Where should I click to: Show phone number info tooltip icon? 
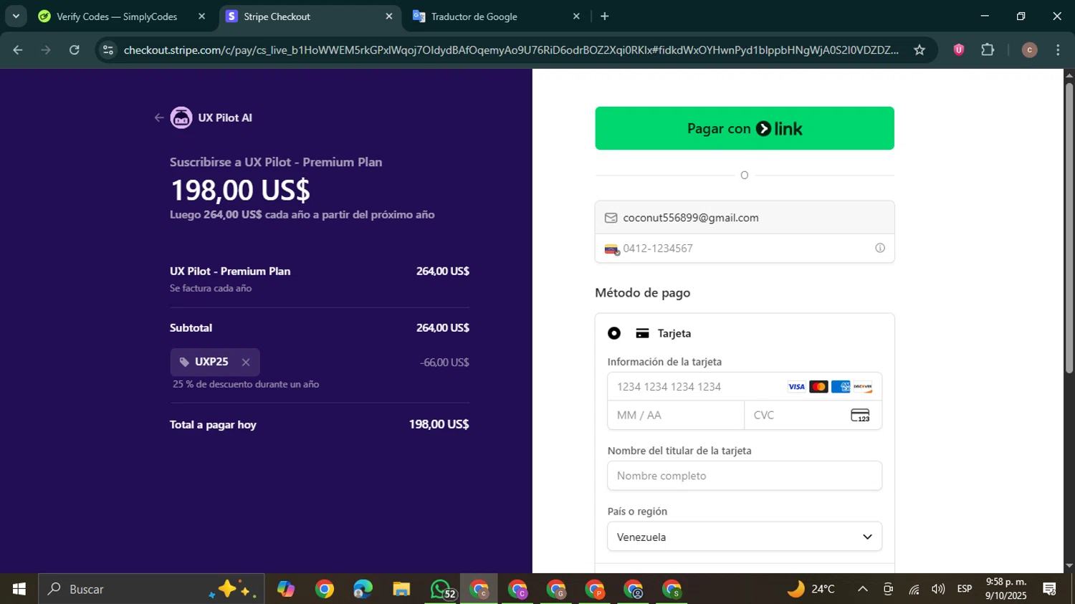pyautogui.click(x=880, y=248)
